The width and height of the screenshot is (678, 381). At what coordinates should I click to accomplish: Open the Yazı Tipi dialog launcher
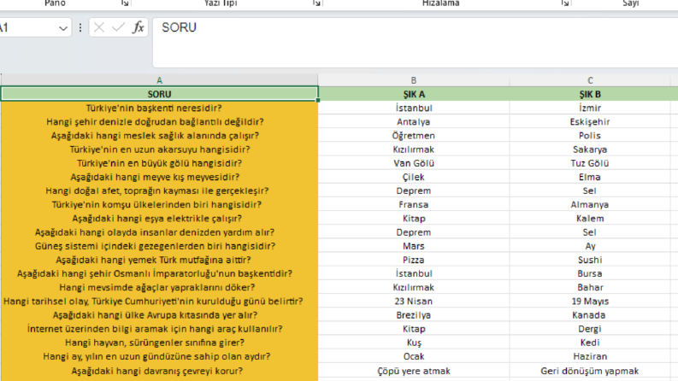[316, 3]
